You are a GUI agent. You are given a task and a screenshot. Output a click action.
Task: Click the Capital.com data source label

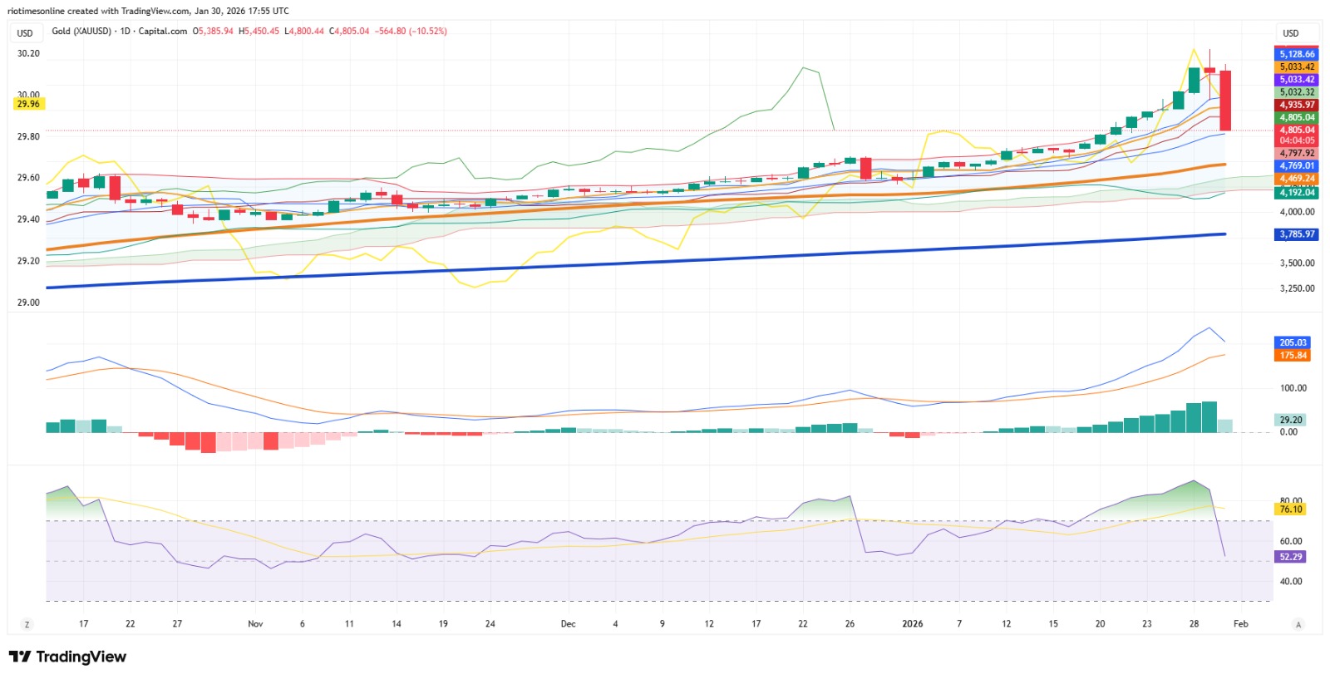pos(163,31)
